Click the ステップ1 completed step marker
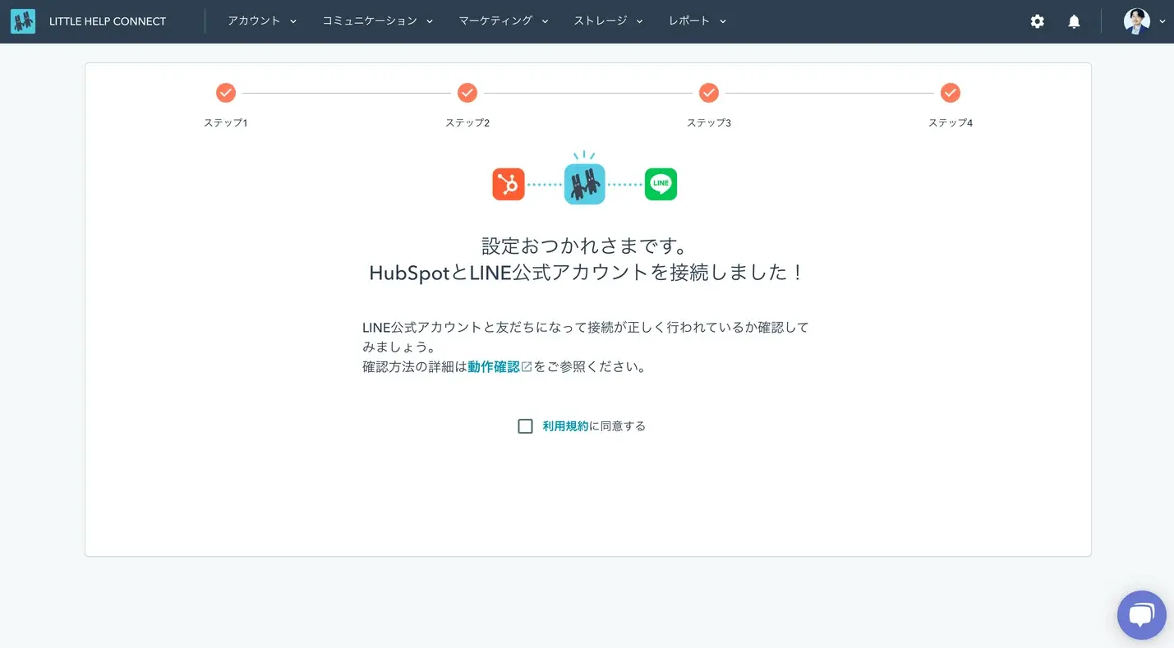1174x648 pixels. (x=226, y=93)
